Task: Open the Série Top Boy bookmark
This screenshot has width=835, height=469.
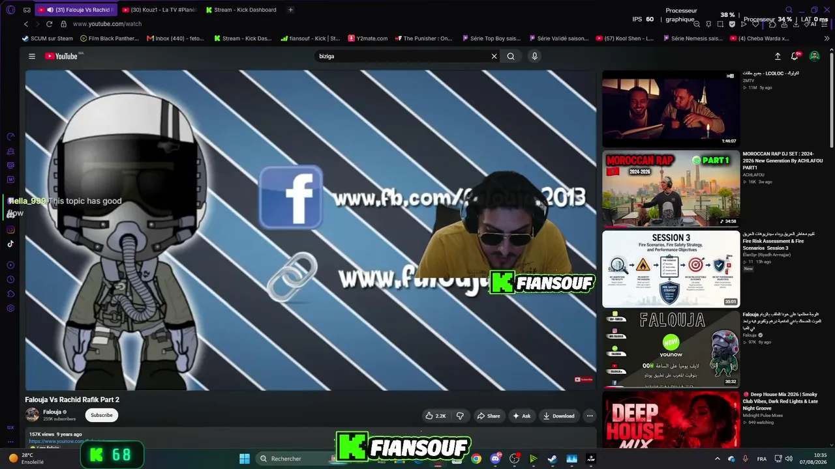Action: 491,38
